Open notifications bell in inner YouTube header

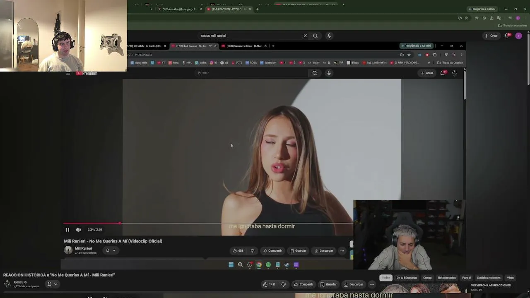coord(443,73)
